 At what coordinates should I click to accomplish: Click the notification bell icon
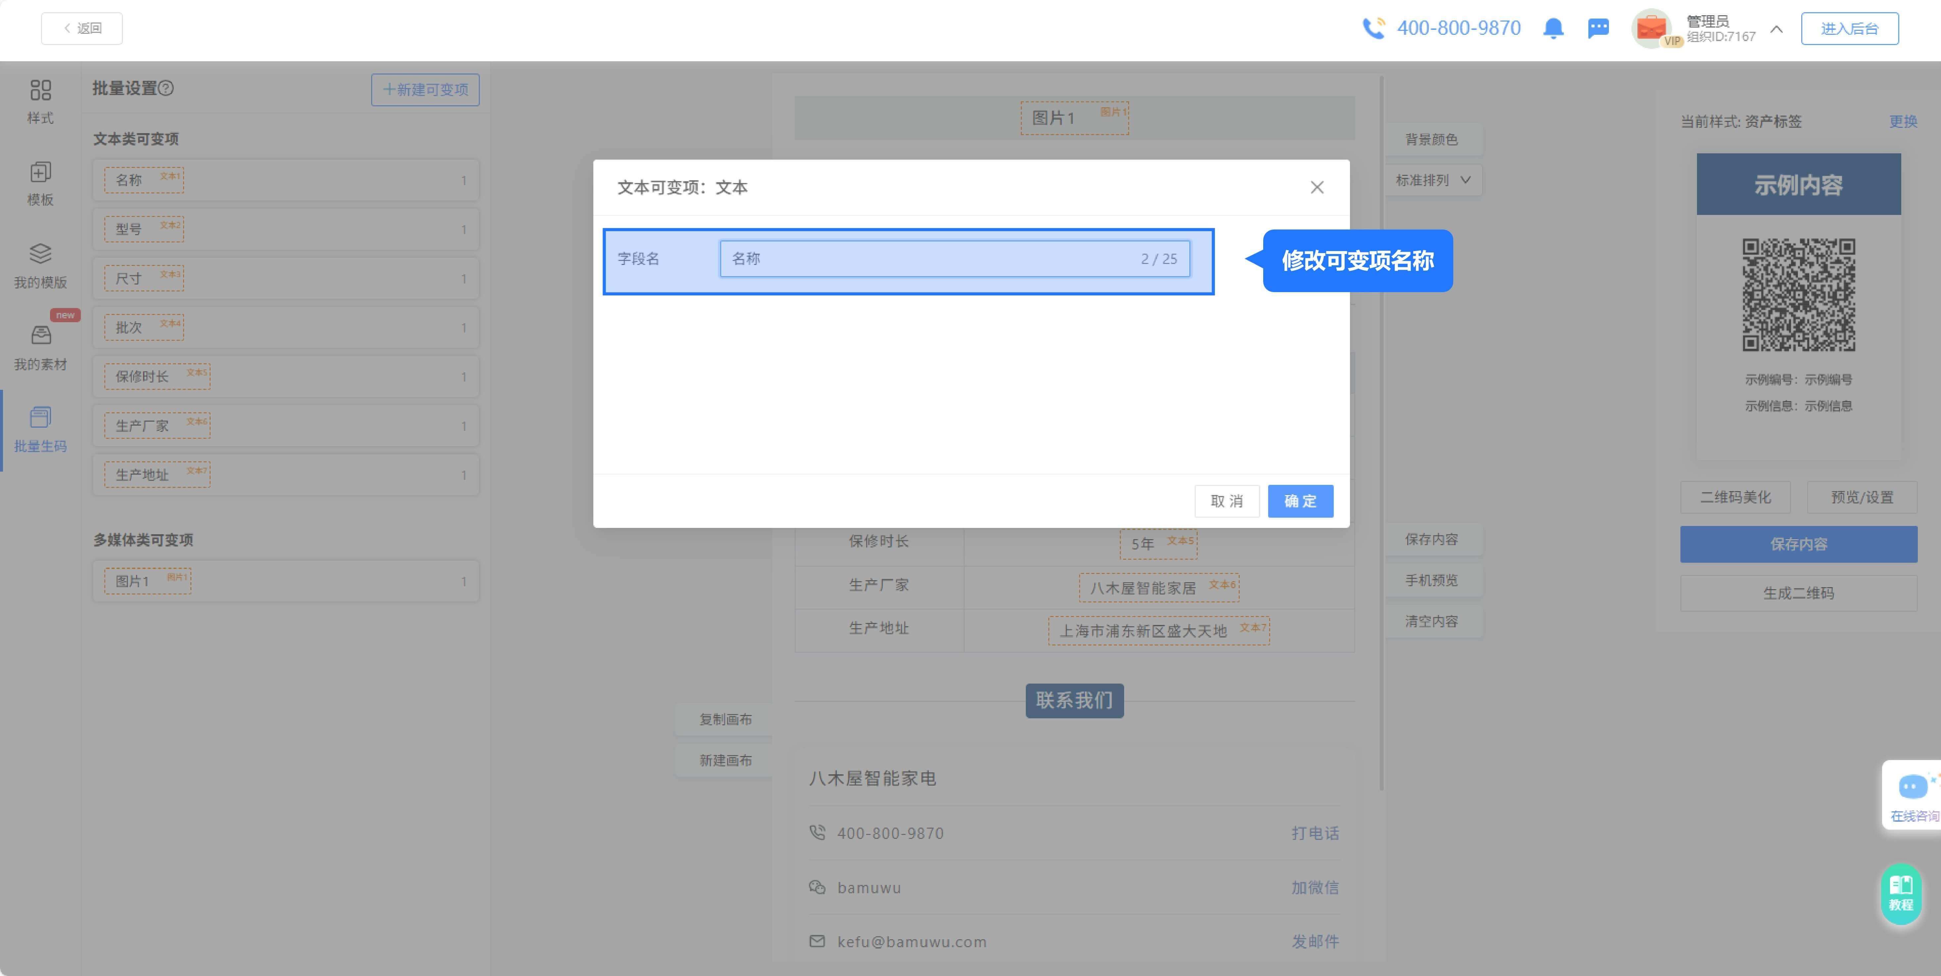[x=1553, y=28]
